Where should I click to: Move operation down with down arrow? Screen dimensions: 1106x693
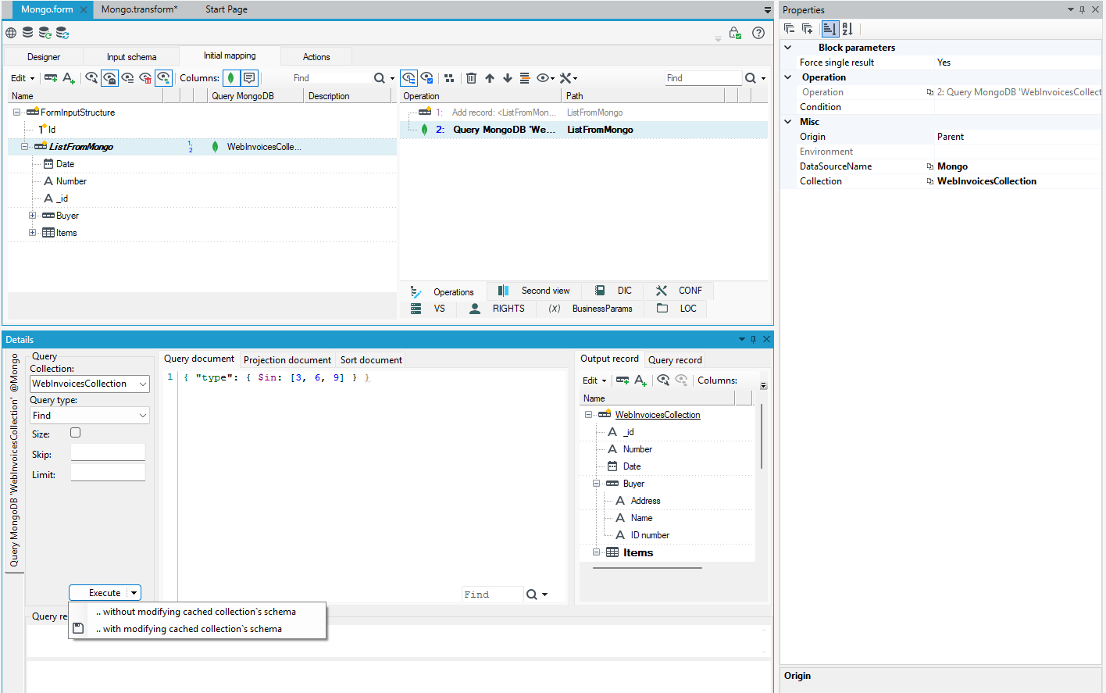(508, 78)
